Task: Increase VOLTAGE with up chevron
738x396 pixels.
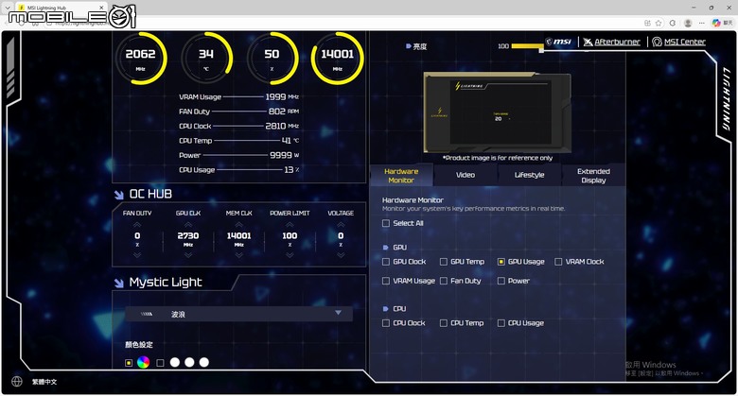Action: (x=341, y=224)
